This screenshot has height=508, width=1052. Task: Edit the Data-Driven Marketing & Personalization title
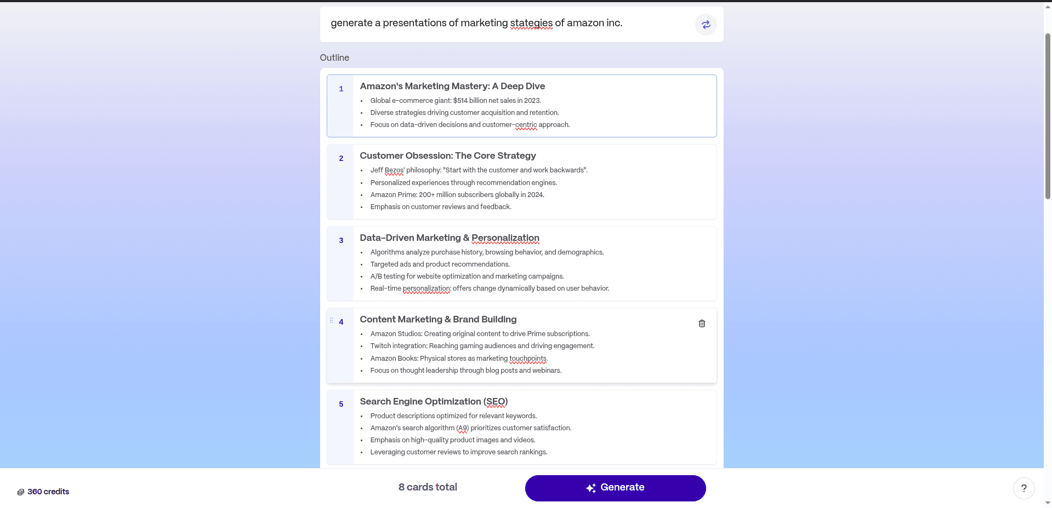(x=450, y=238)
